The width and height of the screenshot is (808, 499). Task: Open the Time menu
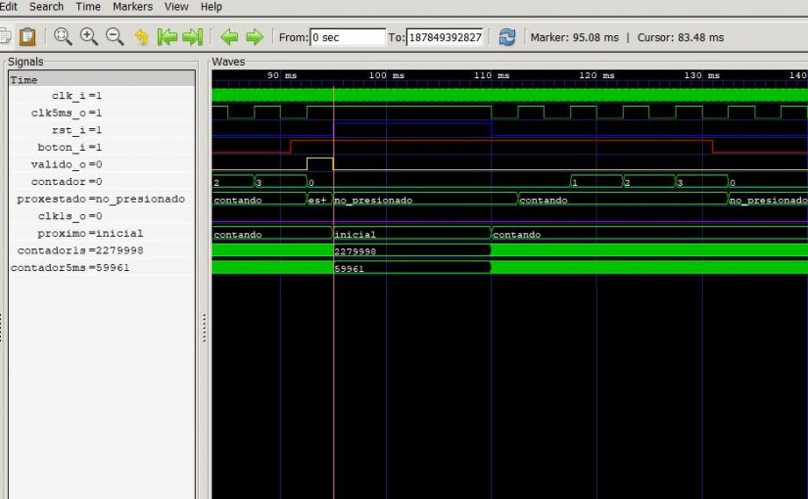[x=88, y=7]
